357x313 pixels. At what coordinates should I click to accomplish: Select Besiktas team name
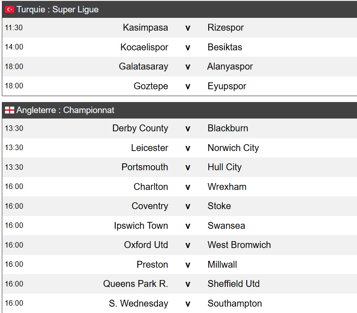tap(225, 47)
